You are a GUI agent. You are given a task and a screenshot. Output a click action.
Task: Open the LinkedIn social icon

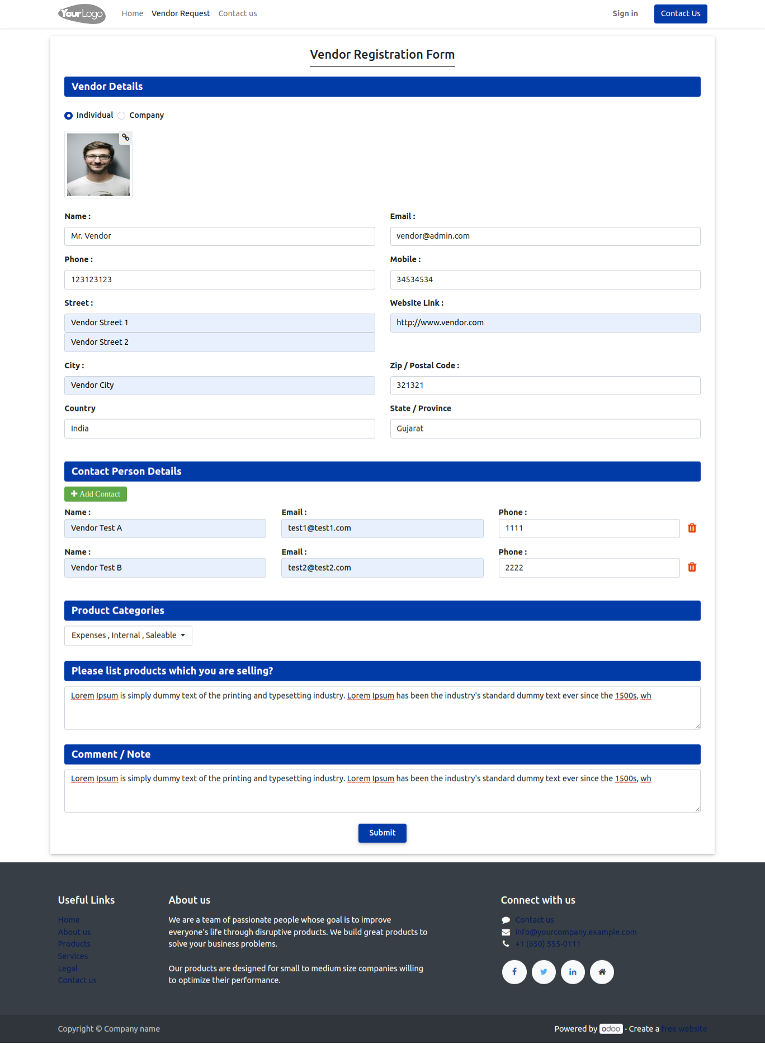coord(573,972)
